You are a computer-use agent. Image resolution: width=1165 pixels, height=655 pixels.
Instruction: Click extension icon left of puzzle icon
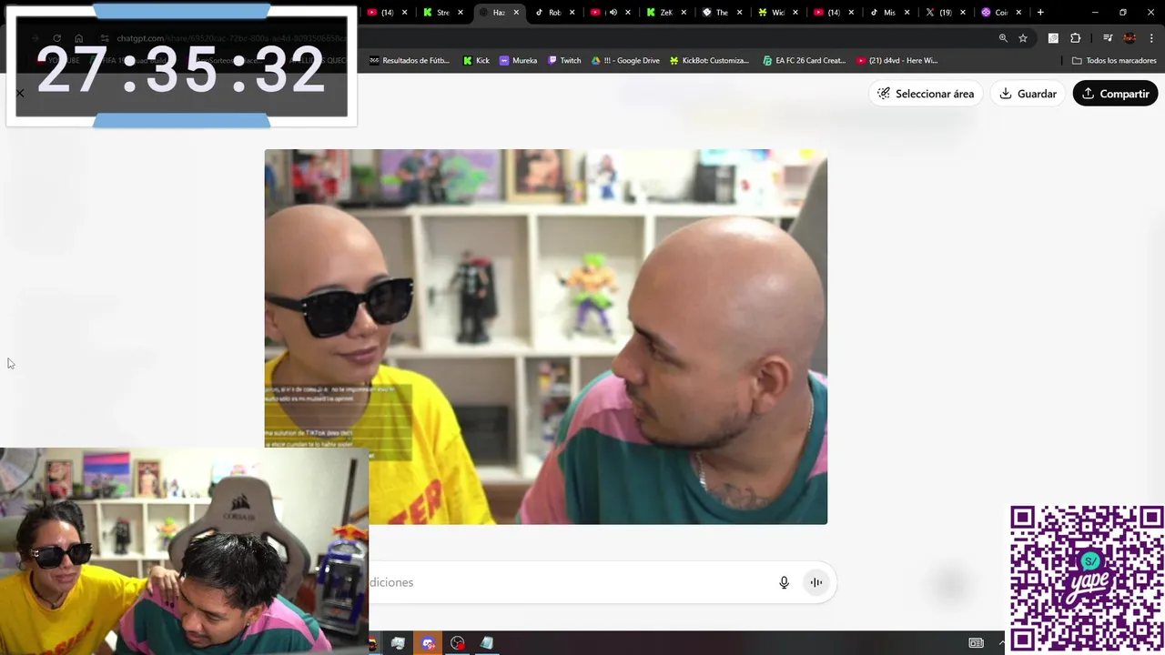coord(1053,38)
